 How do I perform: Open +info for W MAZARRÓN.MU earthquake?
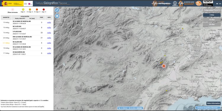[49, 53]
